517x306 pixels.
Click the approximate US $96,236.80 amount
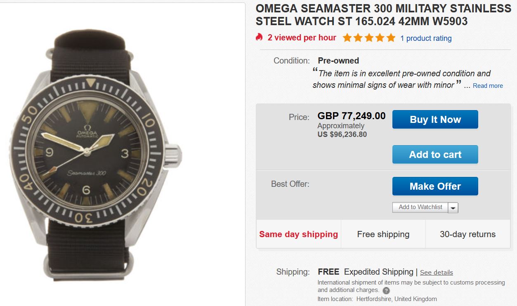click(342, 134)
